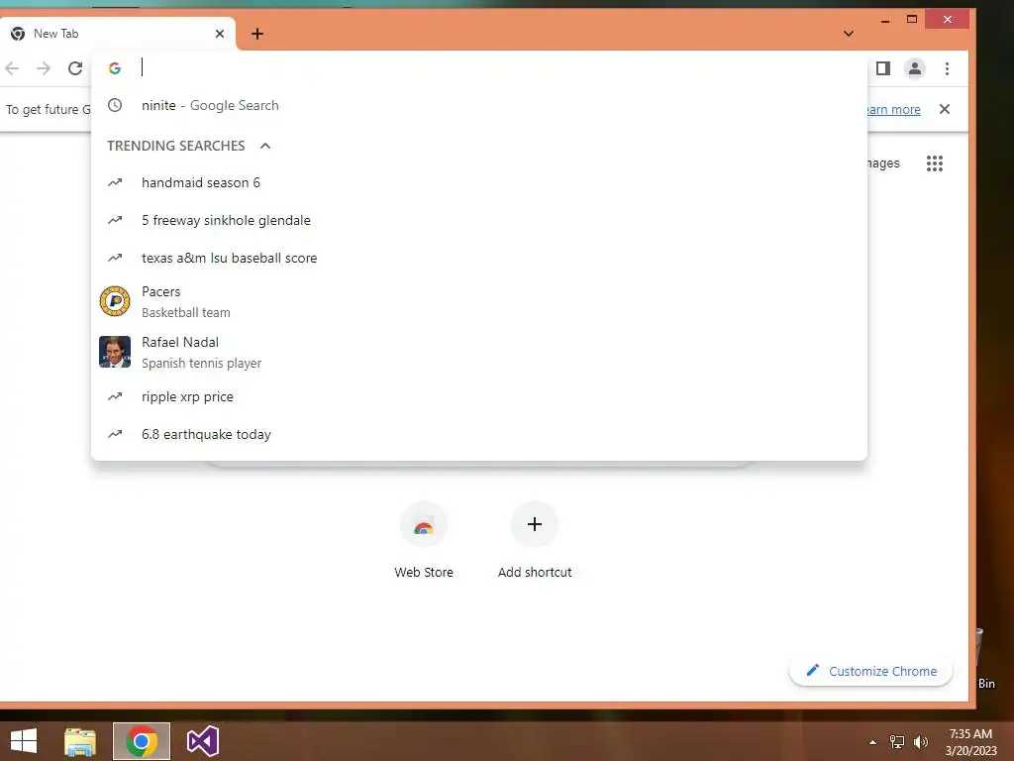Open the Images link
Screen dimensions: 1014x761
(882, 163)
